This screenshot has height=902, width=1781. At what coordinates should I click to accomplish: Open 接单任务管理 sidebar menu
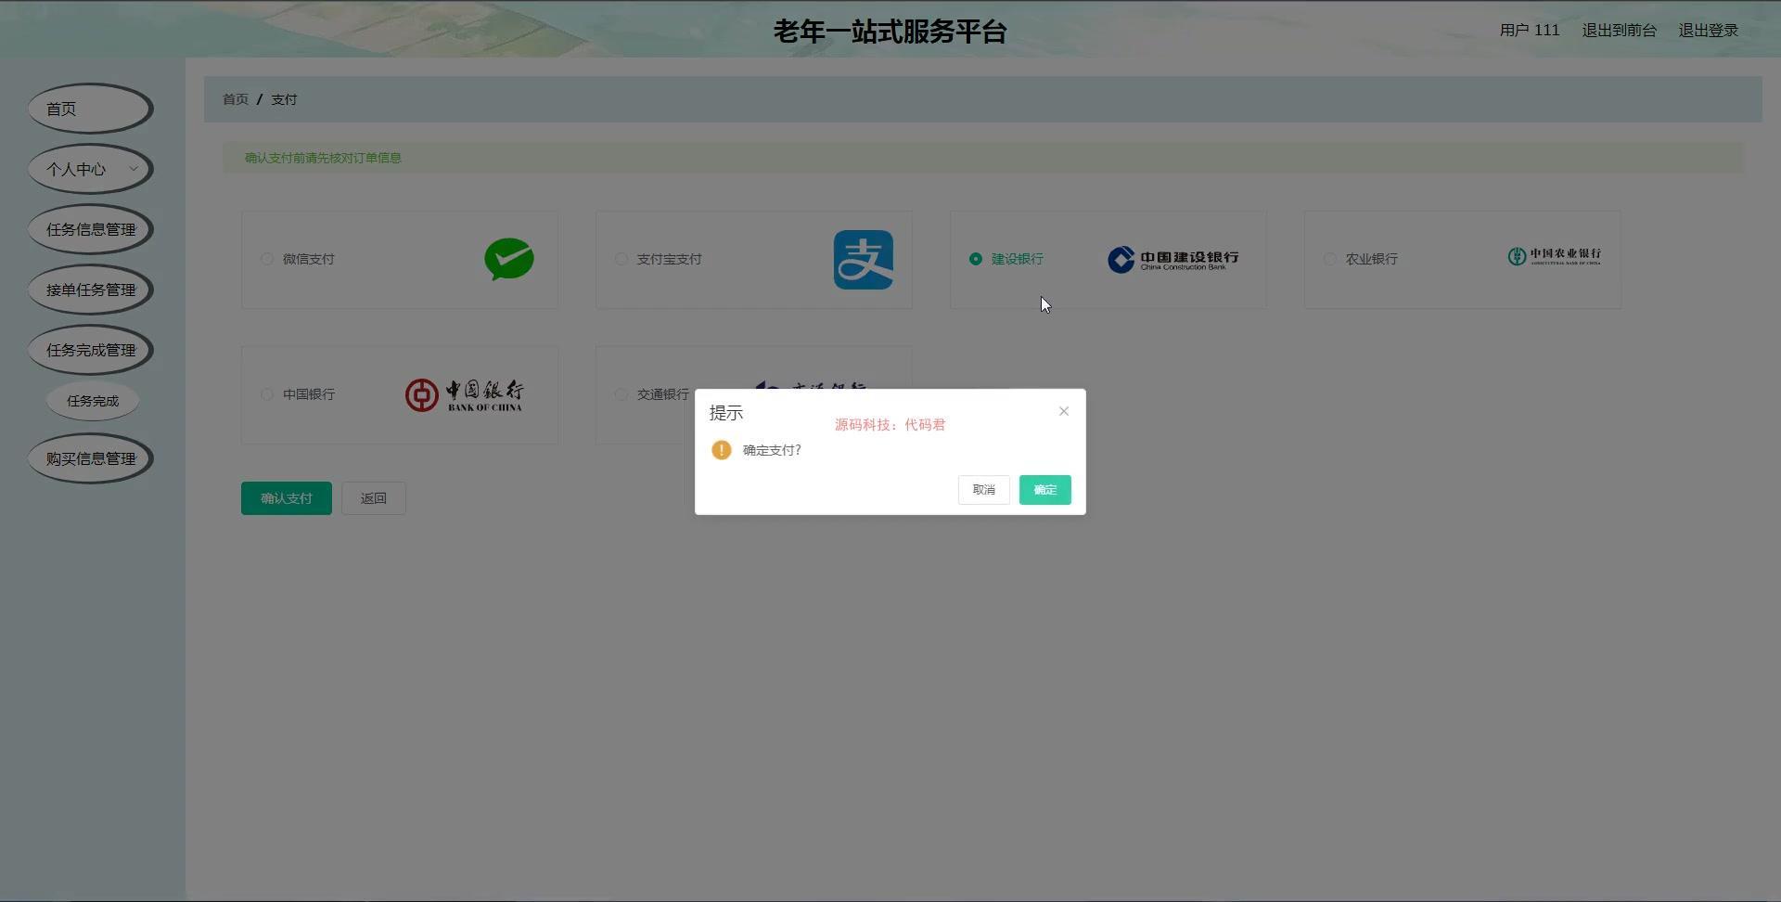90,290
